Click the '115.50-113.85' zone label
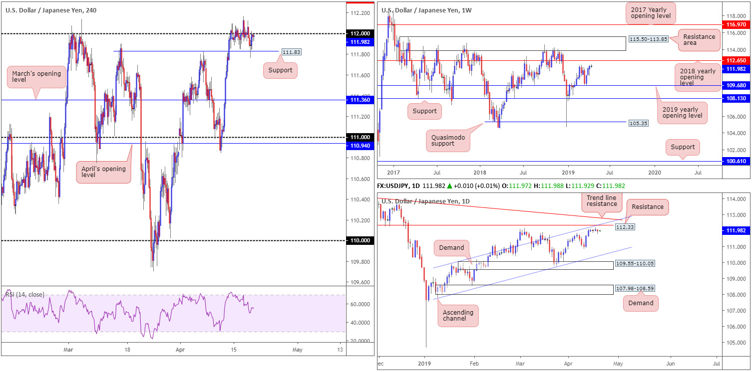Viewport: 752px width, 372px height. click(x=648, y=39)
